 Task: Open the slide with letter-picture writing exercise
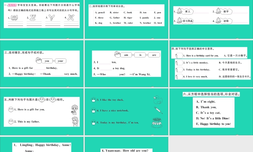[x=42, y=19]
